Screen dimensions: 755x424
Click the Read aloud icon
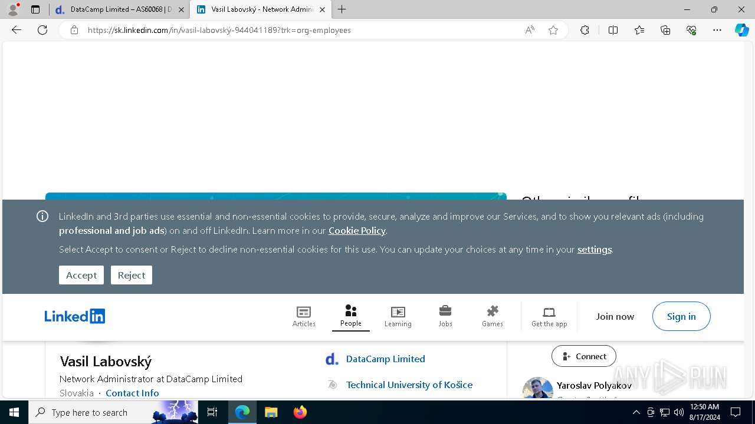530,30
